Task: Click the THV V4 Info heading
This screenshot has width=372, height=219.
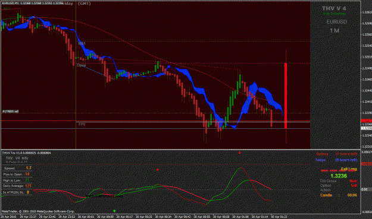Action: pos(17,158)
